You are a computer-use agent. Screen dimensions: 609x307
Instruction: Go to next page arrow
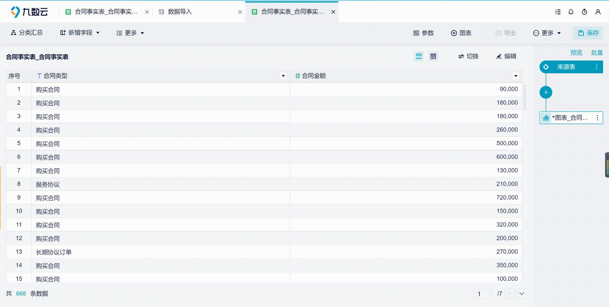pos(521,294)
